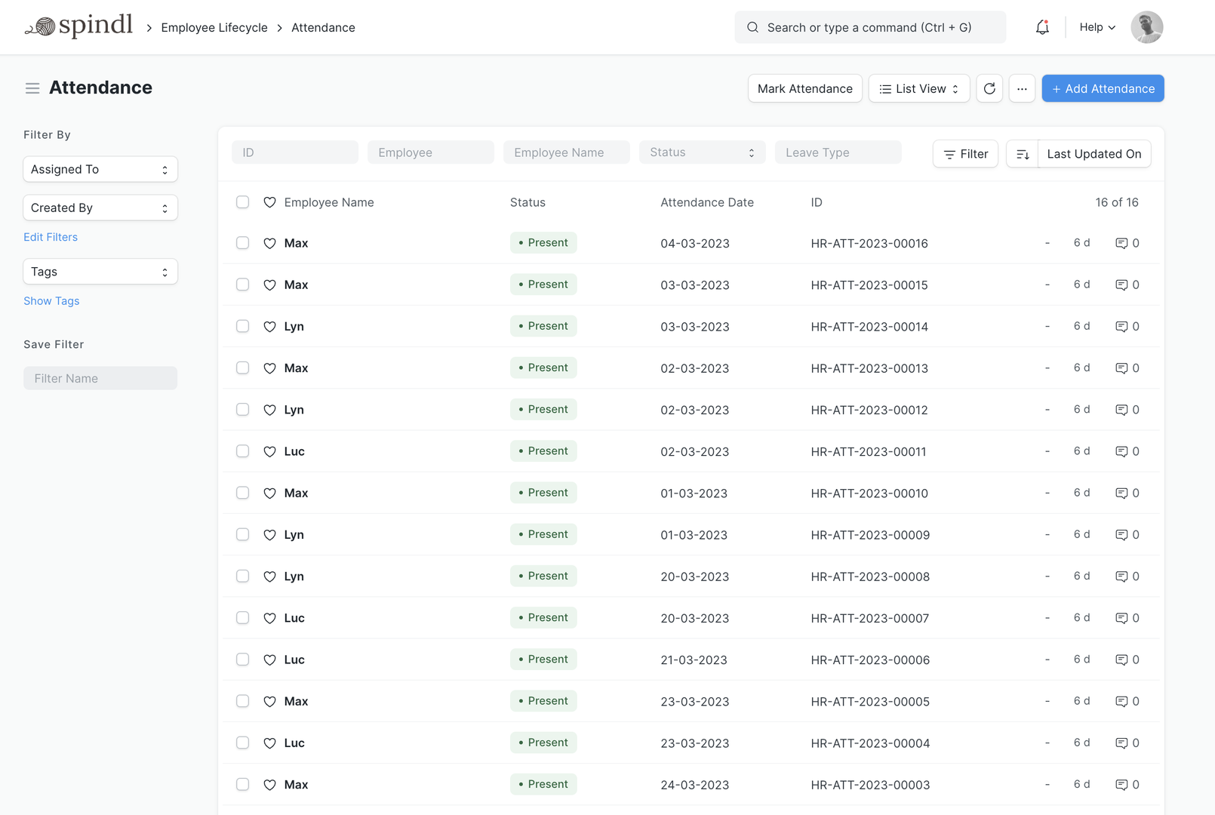
Task: Tick the checkbox for HR-ATT-2023-00011 row
Action: pyautogui.click(x=242, y=451)
